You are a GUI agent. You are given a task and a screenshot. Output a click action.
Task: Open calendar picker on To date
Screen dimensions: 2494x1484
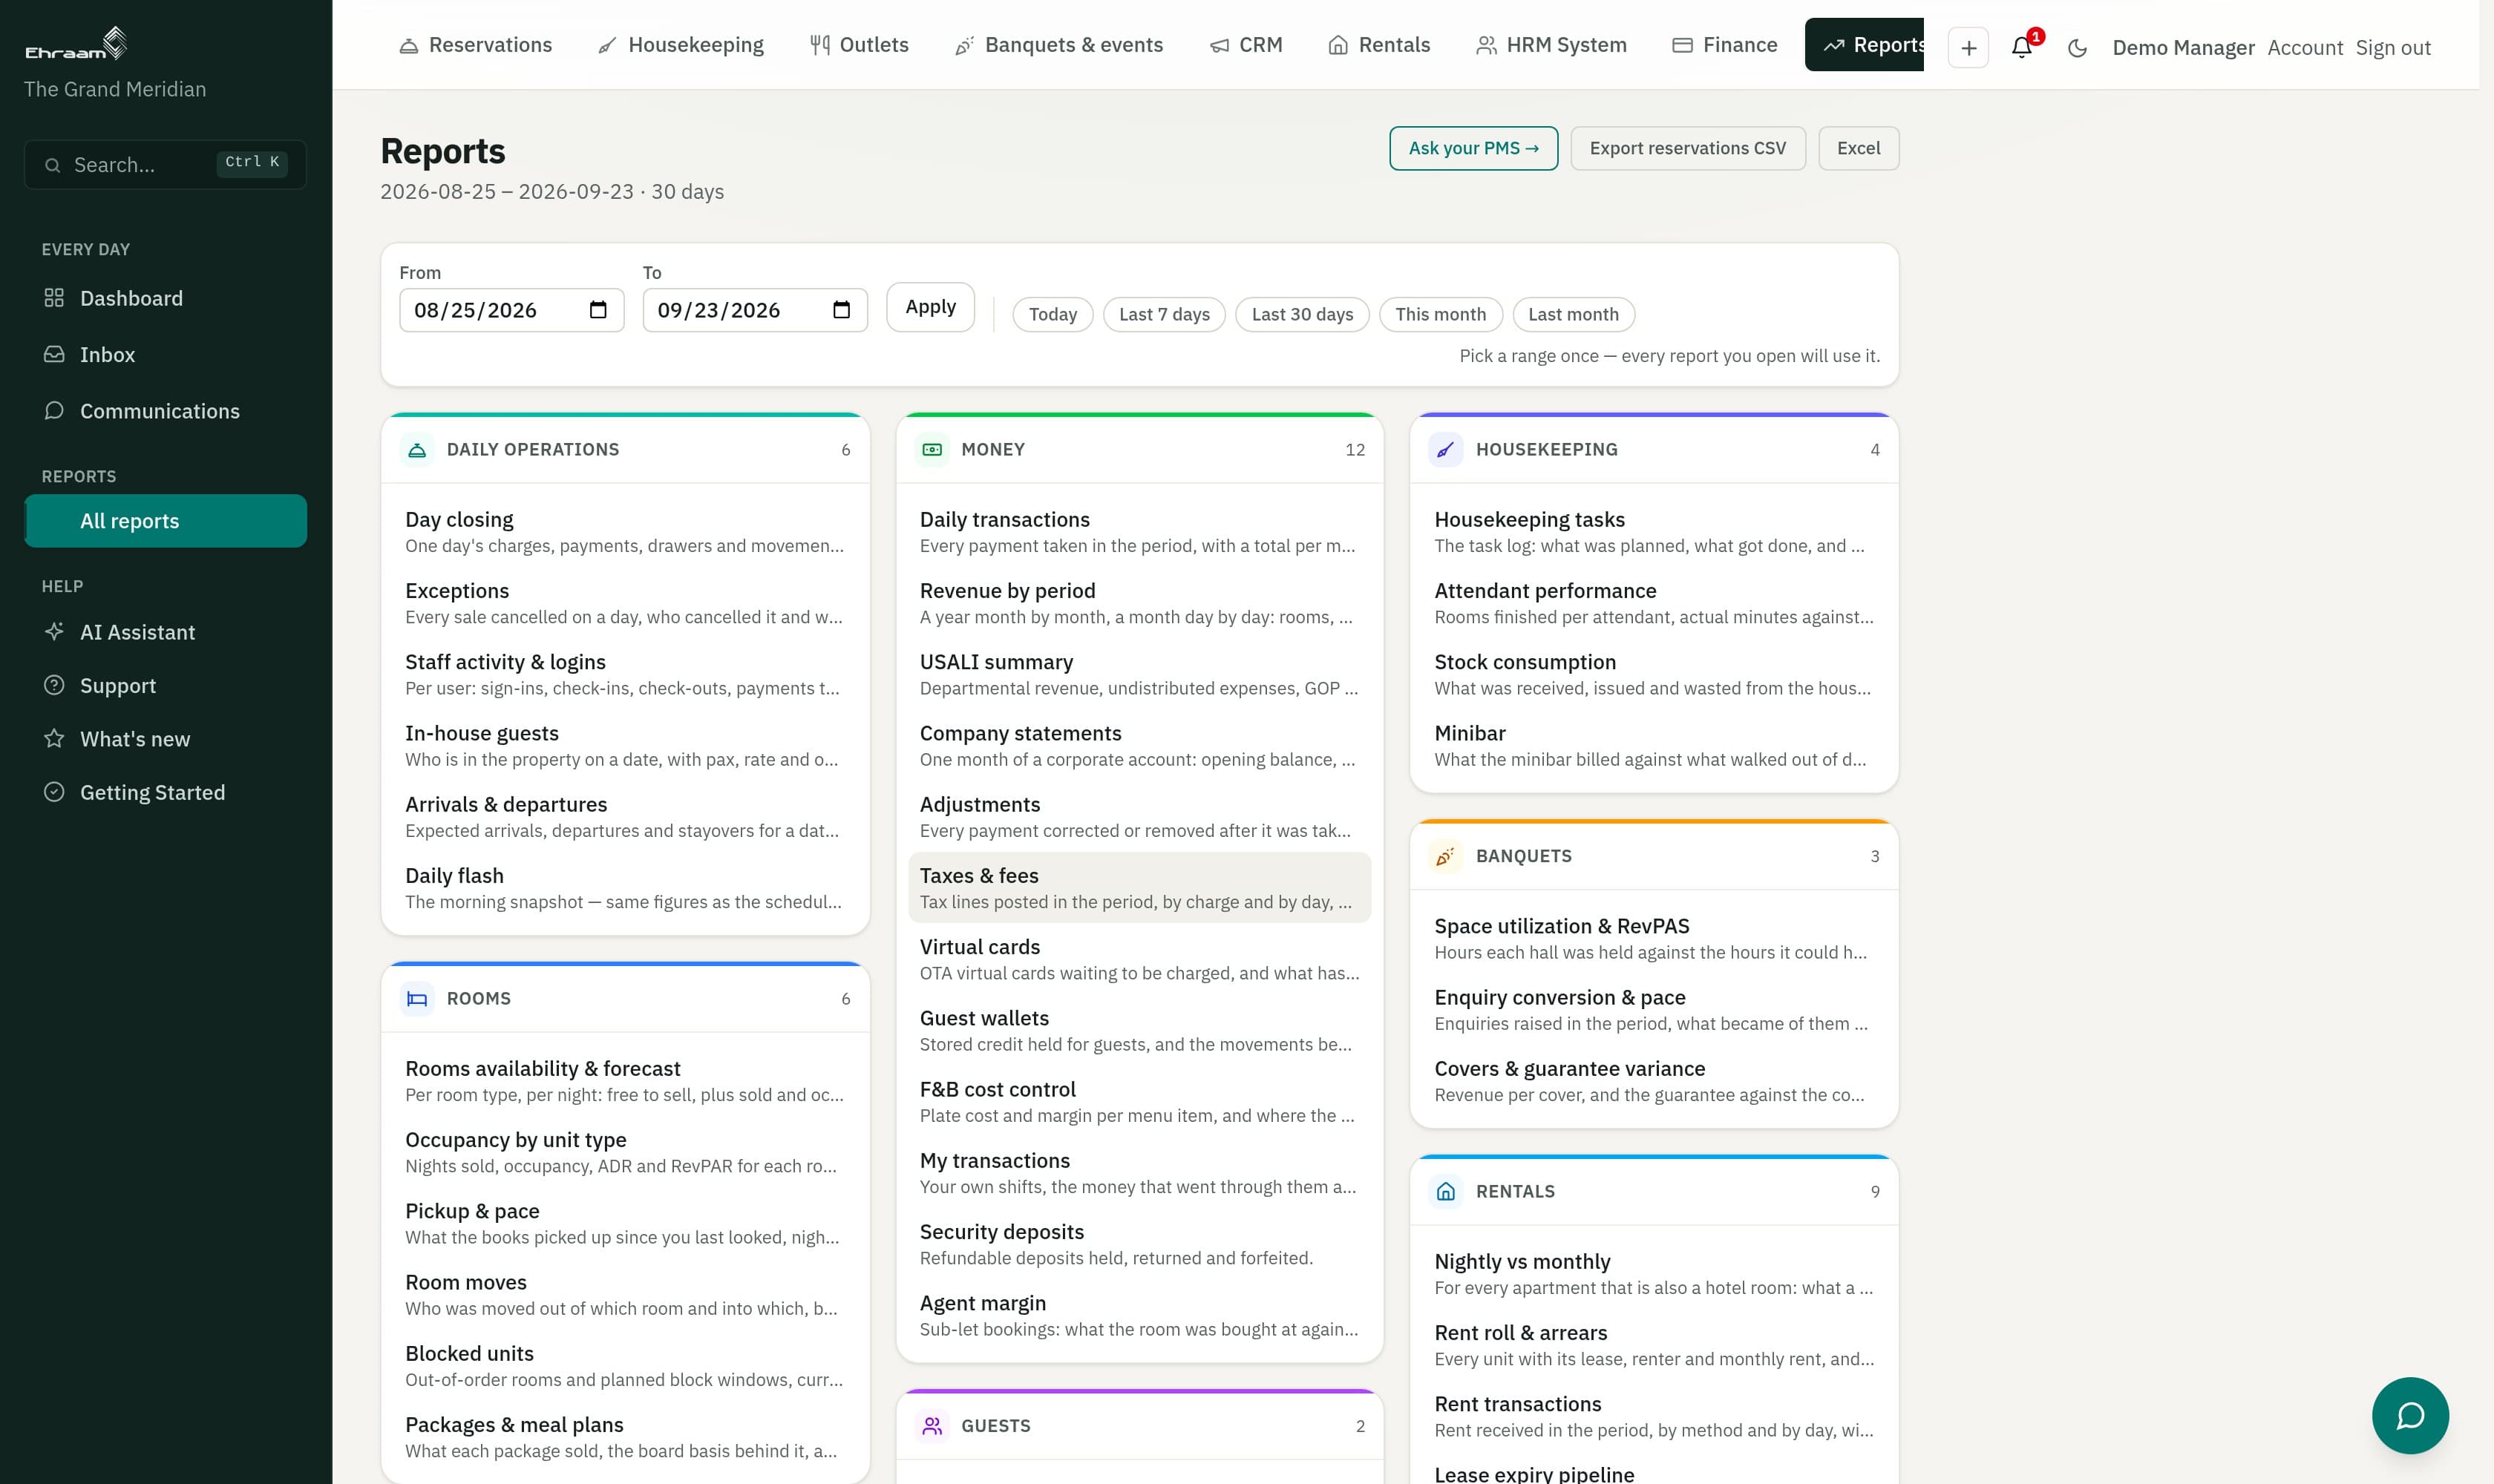(x=841, y=310)
